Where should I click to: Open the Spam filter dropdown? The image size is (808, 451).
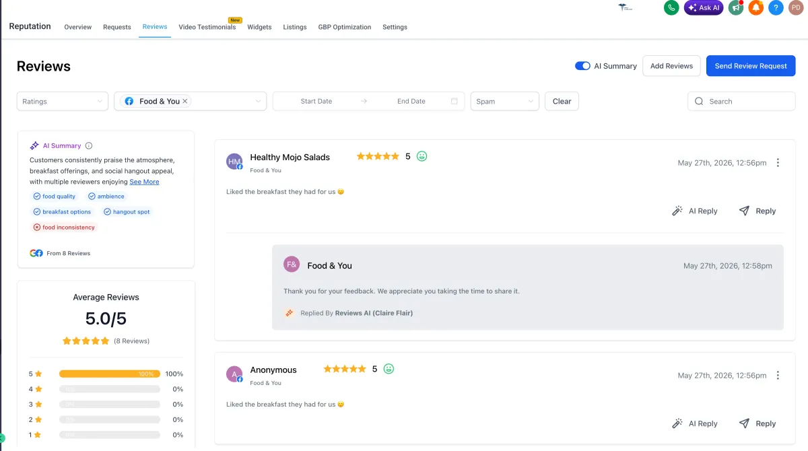(505, 102)
